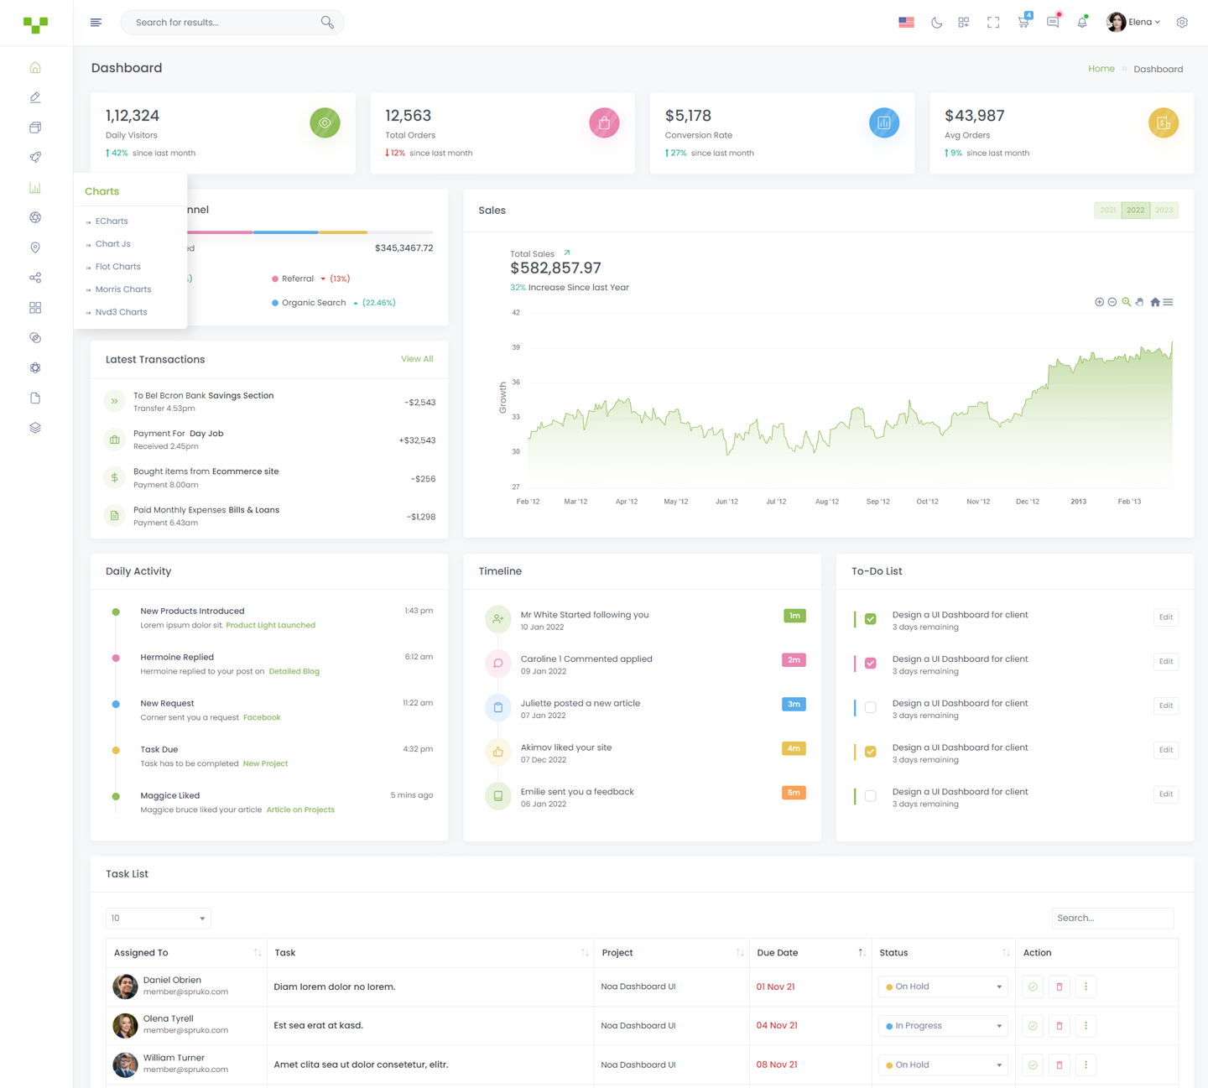The width and height of the screenshot is (1208, 1088).
Task: Click the chart zoom-in plus icon
Action: tap(1099, 302)
